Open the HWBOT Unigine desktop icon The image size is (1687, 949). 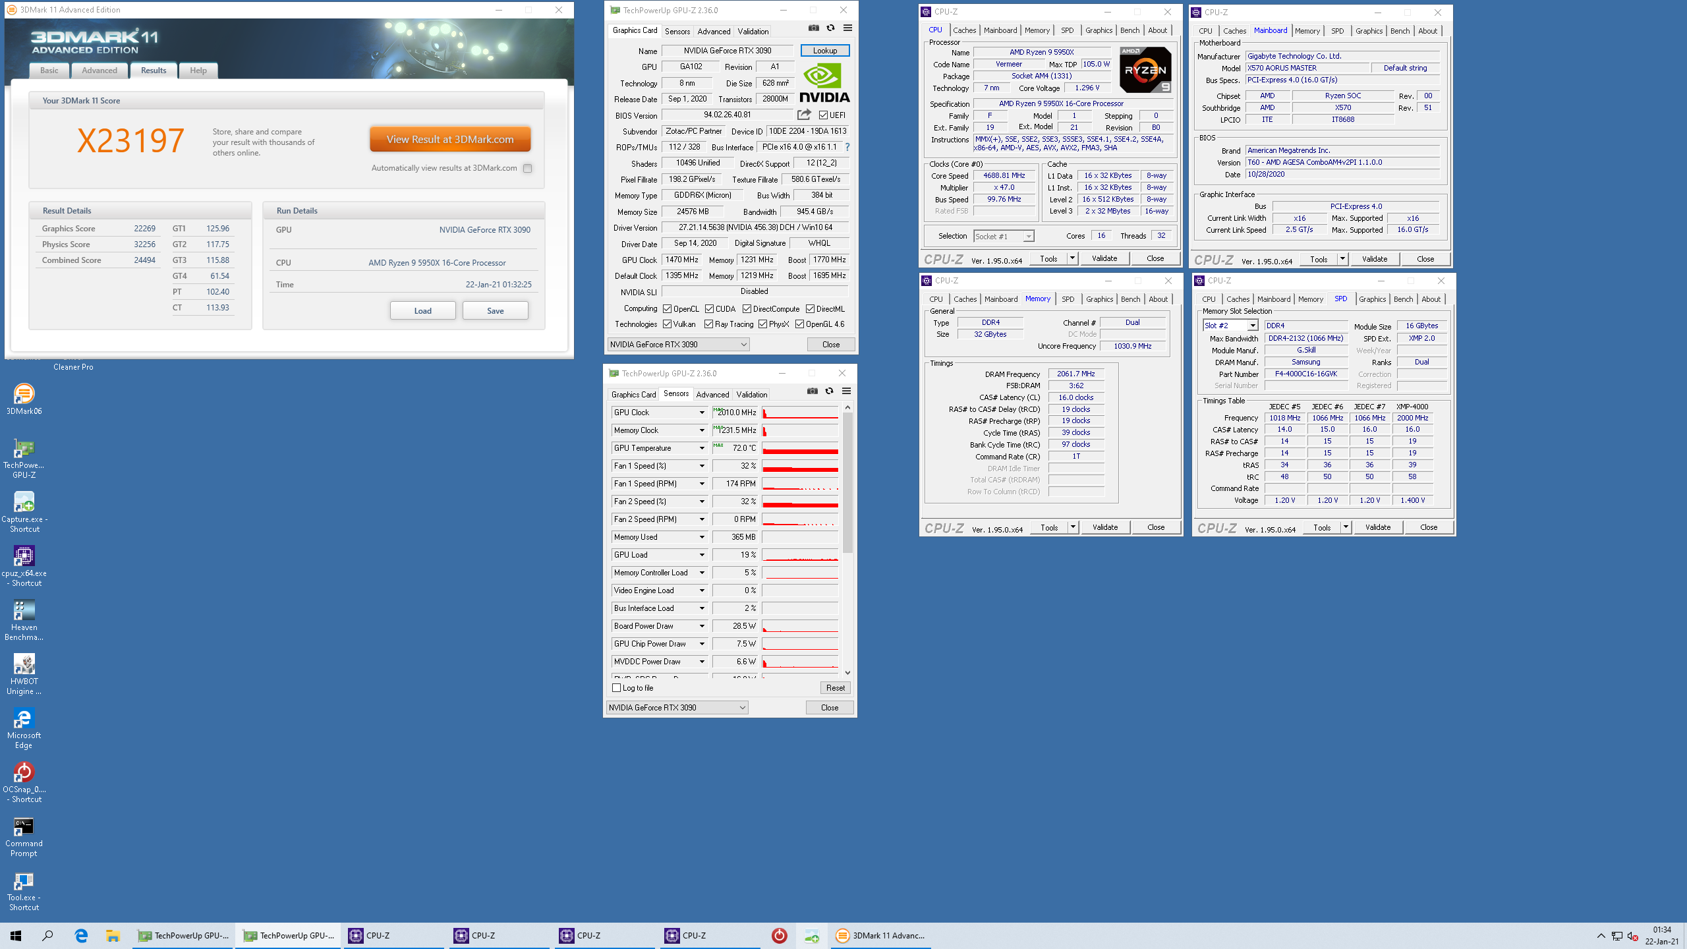pyautogui.click(x=24, y=674)
